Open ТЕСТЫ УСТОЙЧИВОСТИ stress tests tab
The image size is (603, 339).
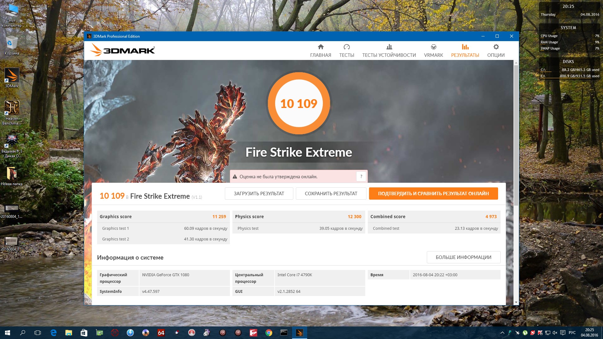pos(389,51)
